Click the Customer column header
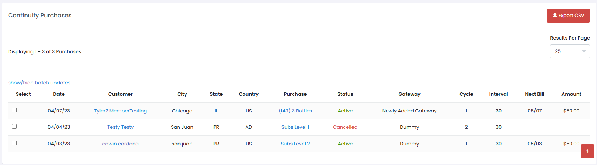The height and width of the screenshot is (165, 597). click(x=120, y=94)
